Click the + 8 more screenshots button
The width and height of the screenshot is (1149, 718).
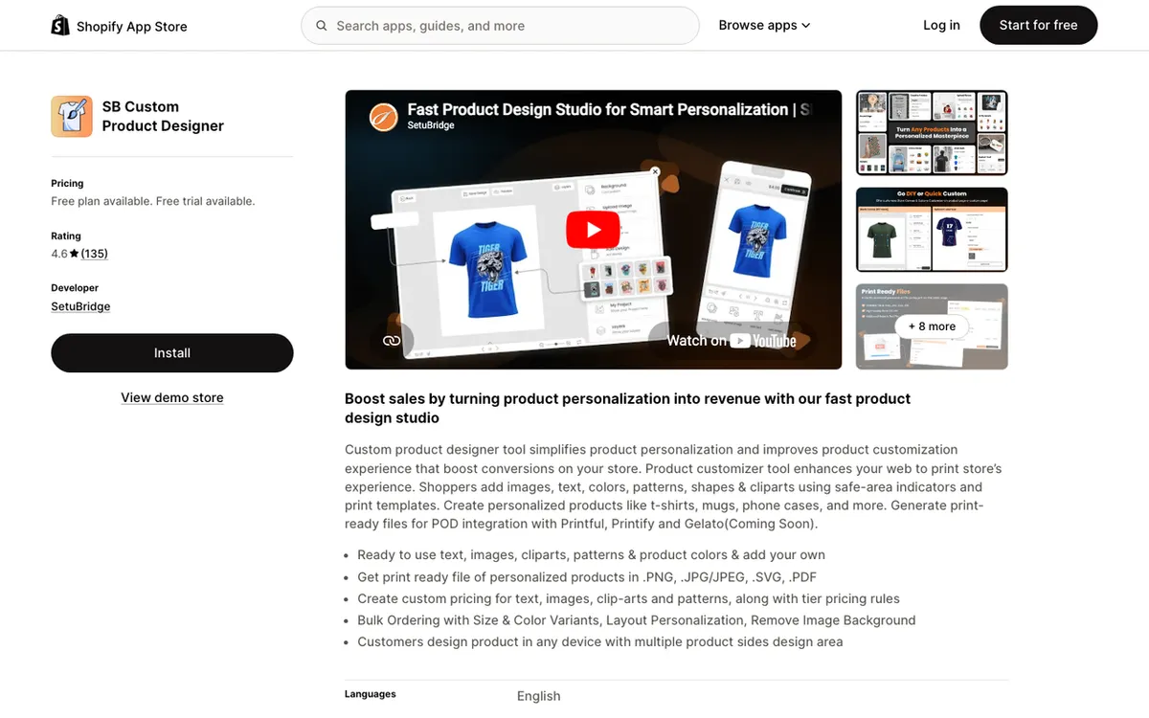click(932, 326)
